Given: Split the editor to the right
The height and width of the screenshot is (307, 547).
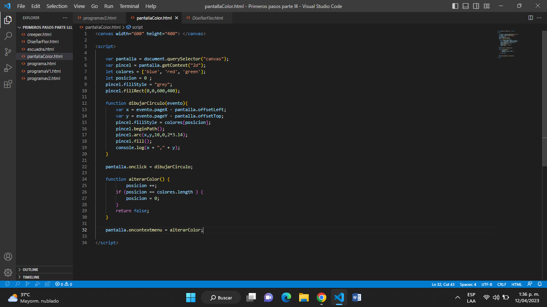Looking at the screenshot, I should (531, 18).
